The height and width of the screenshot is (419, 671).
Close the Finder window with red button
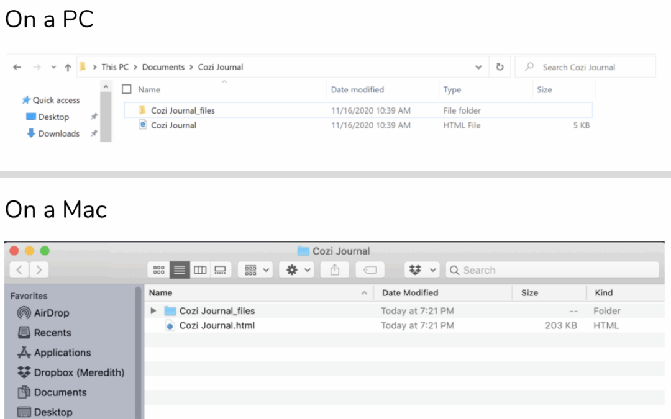(14, 251)
